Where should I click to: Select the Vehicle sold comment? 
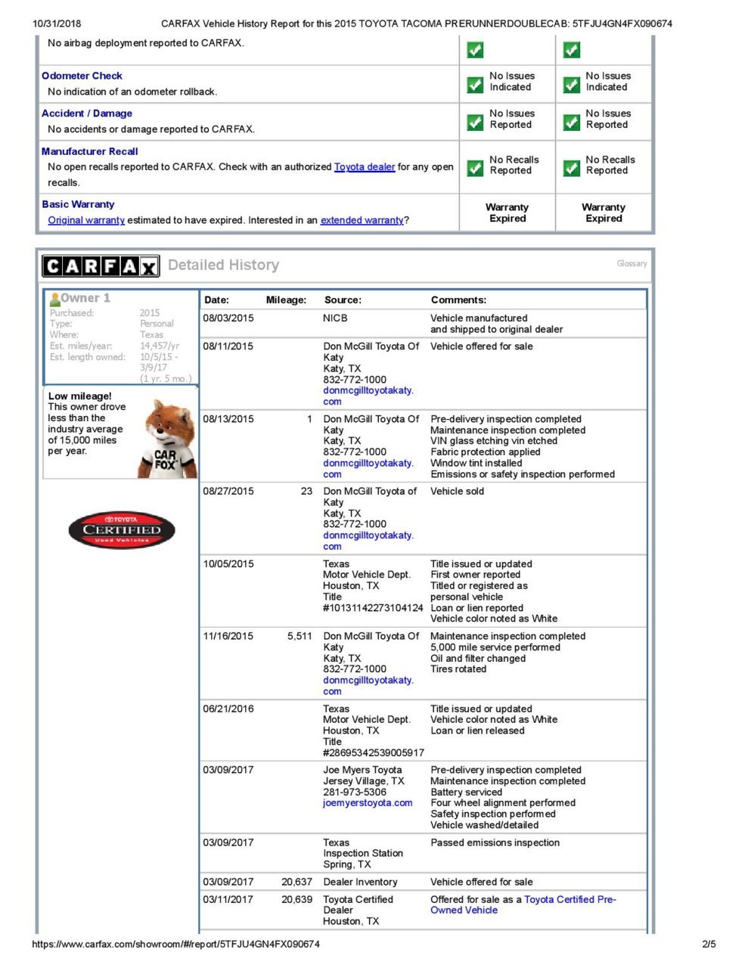pyautogui.click(x=458, y=492)
